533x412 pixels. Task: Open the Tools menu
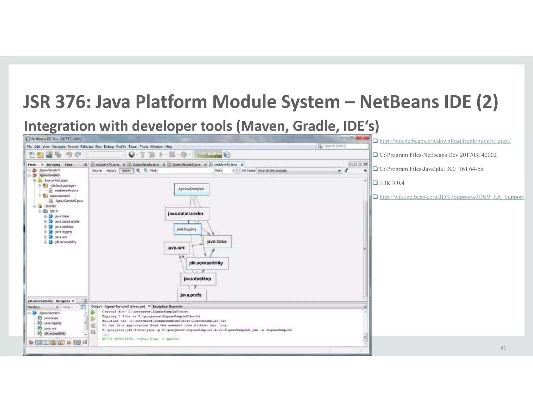point(144,147)
